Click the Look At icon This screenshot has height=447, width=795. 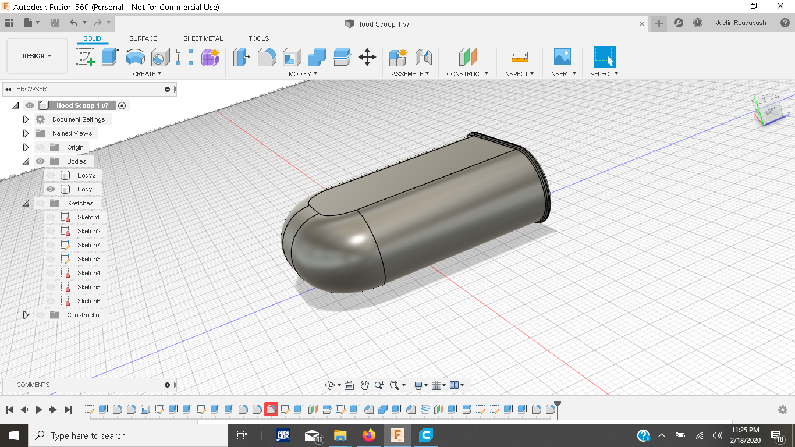pyautogui.click(x=349, y=385)
